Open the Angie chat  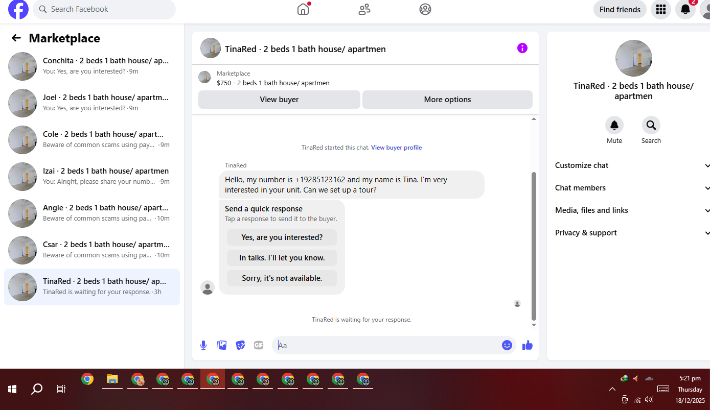(x=92, y=213)
